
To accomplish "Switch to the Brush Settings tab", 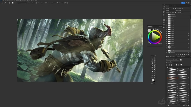I will click(173, 57).
